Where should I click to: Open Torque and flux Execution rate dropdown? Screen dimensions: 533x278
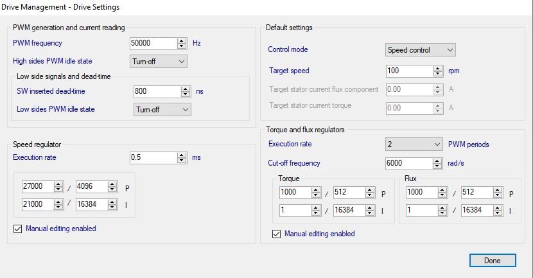click(x=414, y=144)
